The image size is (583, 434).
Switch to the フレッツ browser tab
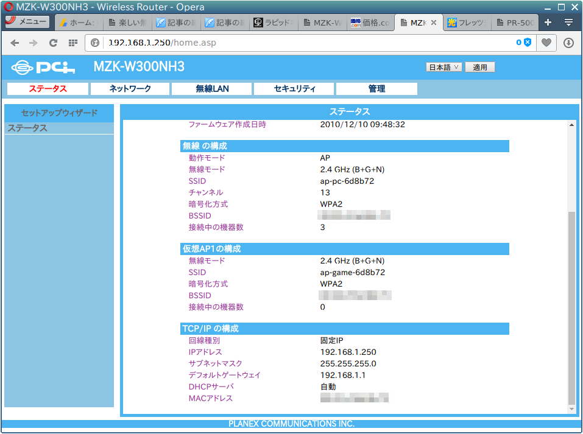467,23
